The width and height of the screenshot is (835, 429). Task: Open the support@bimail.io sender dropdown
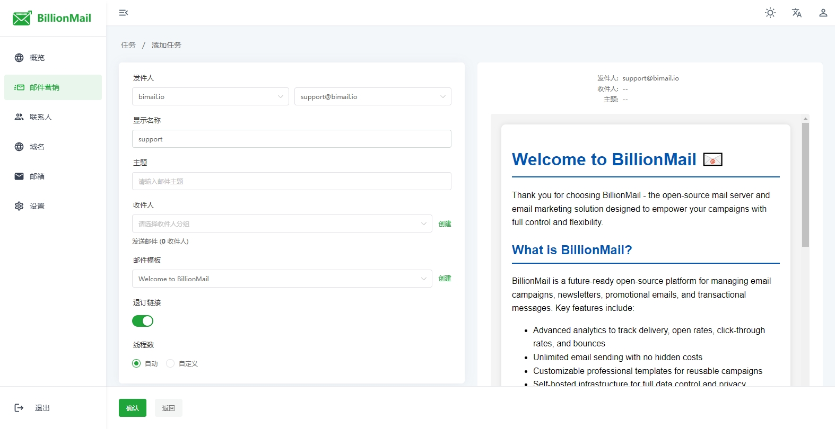point(373,96)
